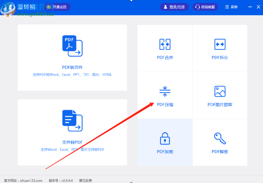Minimize the 爱转换 window

coord(250,7)
